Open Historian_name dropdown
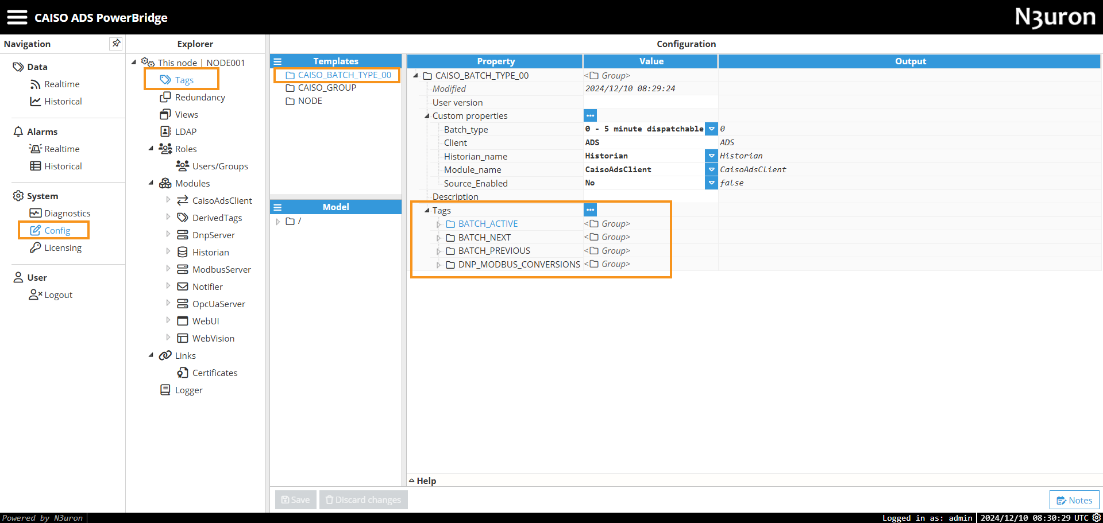This screenshot has height=523, width=1103. coord(711,156)
